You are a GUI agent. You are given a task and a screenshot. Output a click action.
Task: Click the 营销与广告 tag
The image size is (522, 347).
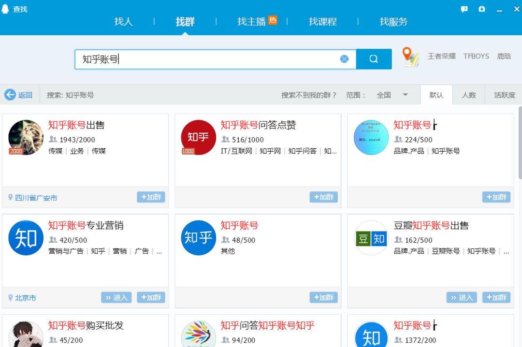pos(66,251)
